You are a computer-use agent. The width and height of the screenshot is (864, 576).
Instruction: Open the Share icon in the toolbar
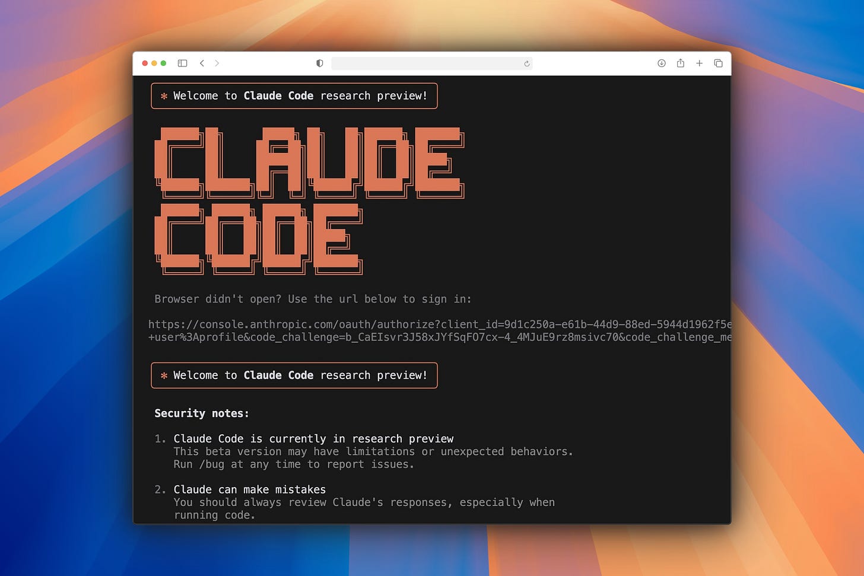[x=681, y=63]
